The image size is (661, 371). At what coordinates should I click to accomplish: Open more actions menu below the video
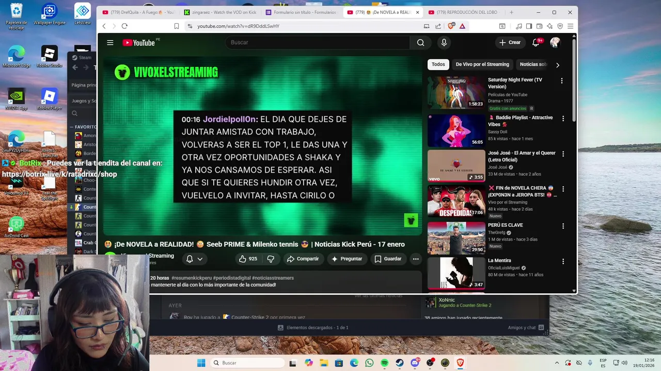416,259
